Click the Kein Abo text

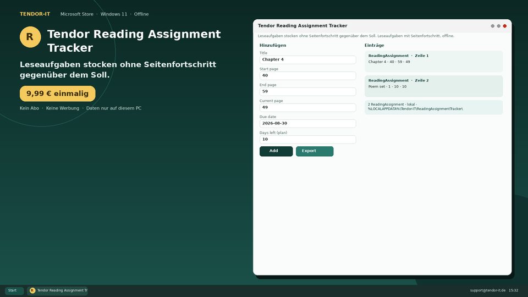29,108
